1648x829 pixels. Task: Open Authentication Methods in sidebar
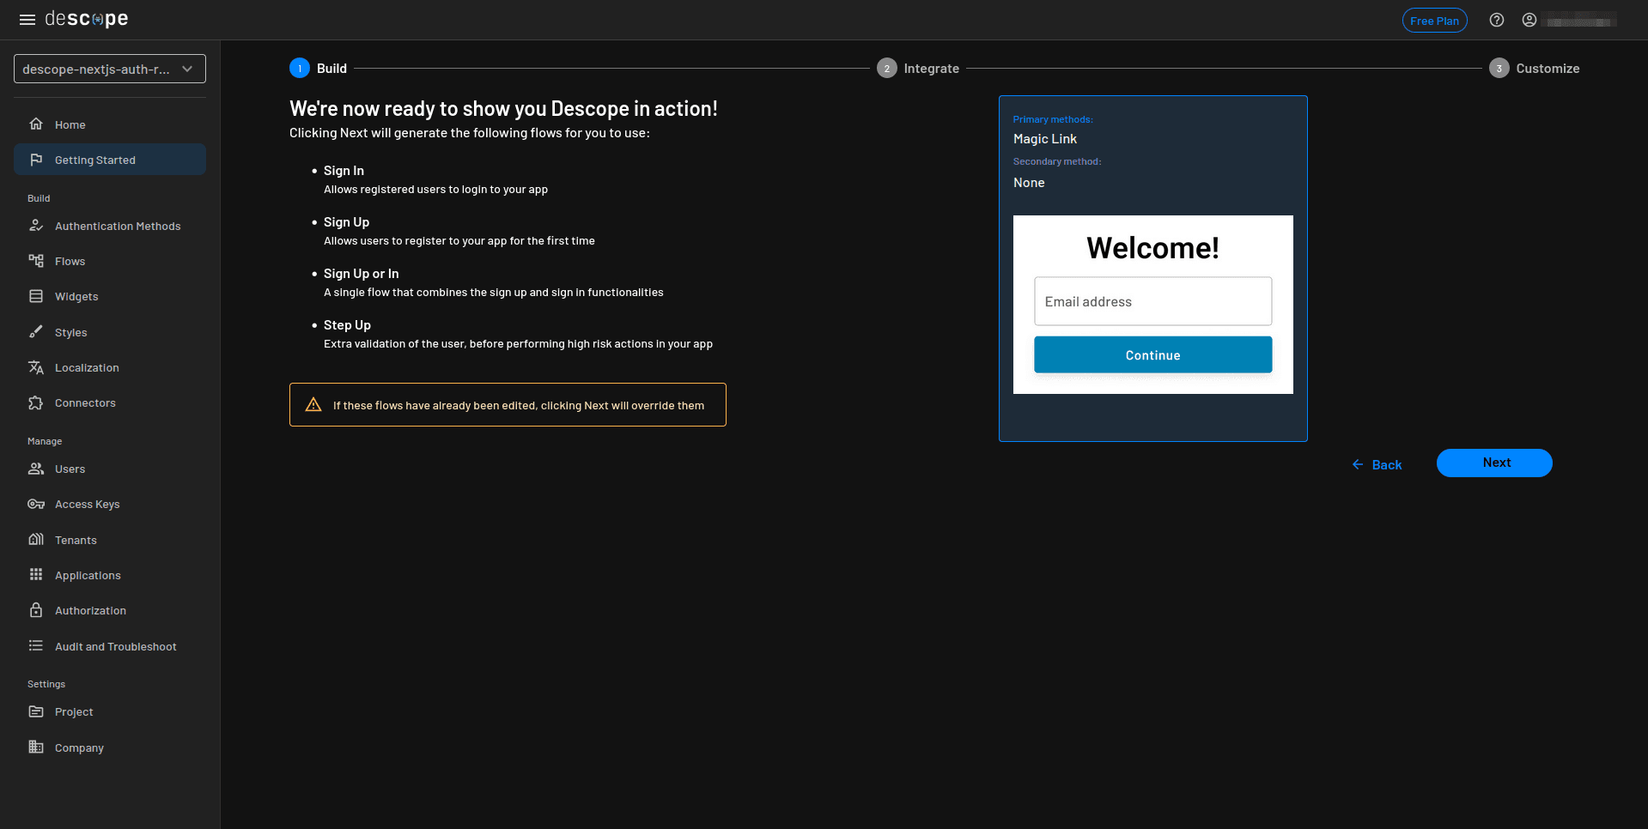tap(118, 227)
